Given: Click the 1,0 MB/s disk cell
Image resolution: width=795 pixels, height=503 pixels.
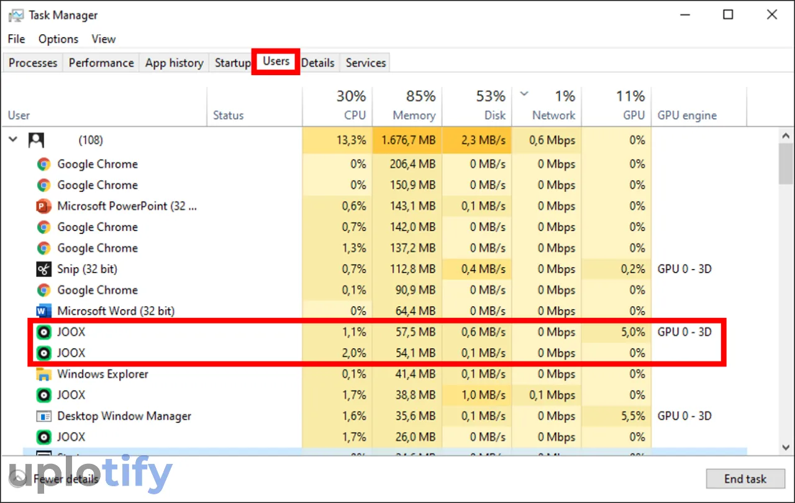Looking at the screenshot, I should (476, 395).
